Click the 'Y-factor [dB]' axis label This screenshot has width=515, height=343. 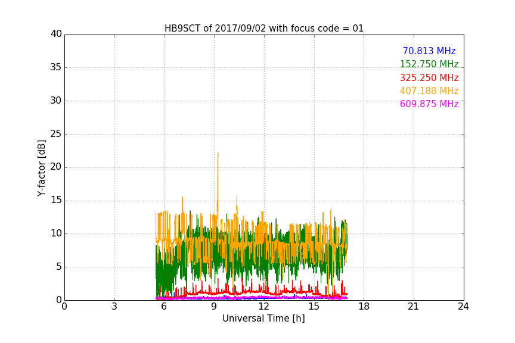click(x=41, y=168)
